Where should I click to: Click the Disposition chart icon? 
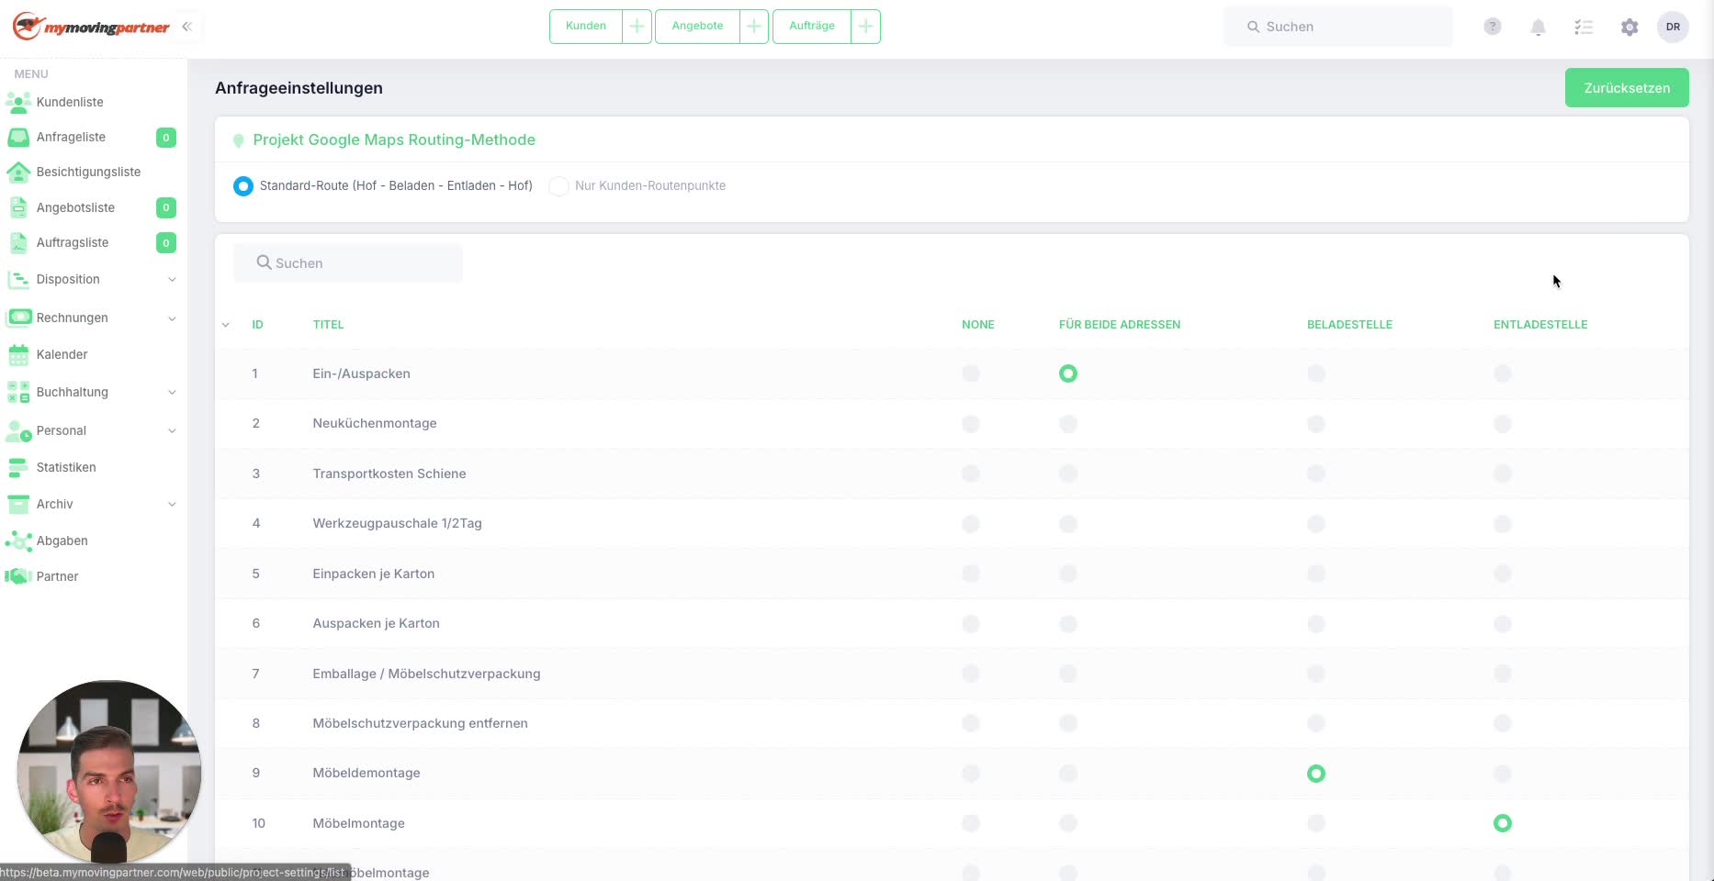pos(18,279)
